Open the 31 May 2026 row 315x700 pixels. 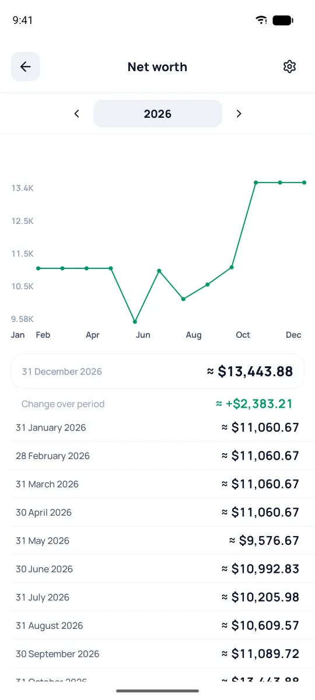(x=157, y=541)
